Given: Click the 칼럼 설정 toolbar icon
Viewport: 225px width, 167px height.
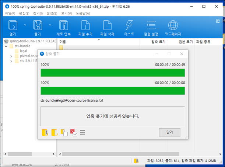Looking at the screenshot, I should [151, 25].
